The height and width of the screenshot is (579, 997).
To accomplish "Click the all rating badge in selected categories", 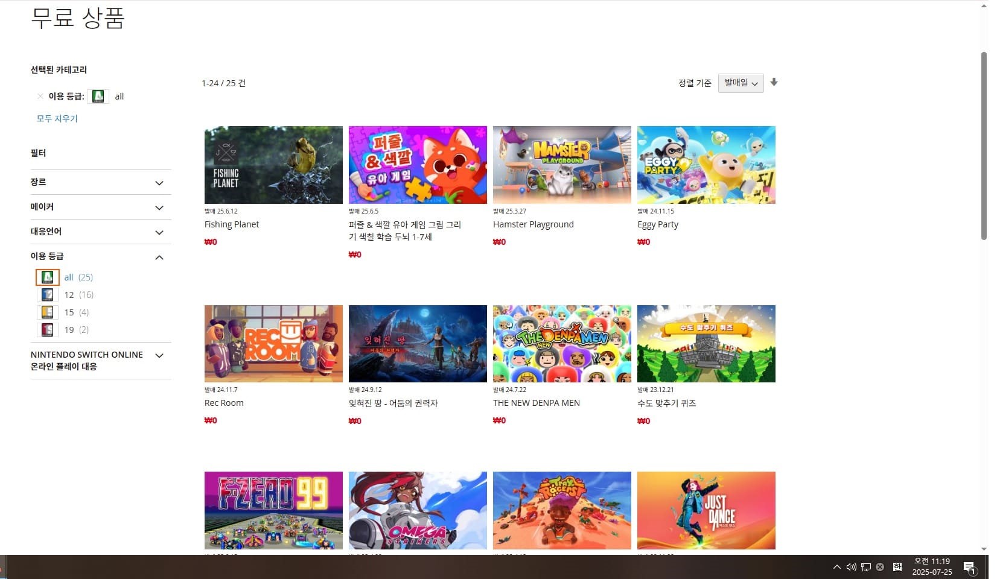I will click(x=98, y=96).
